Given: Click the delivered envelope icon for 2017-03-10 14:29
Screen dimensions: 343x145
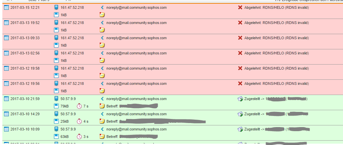Looking at the screenshot, I should point(240,114).
